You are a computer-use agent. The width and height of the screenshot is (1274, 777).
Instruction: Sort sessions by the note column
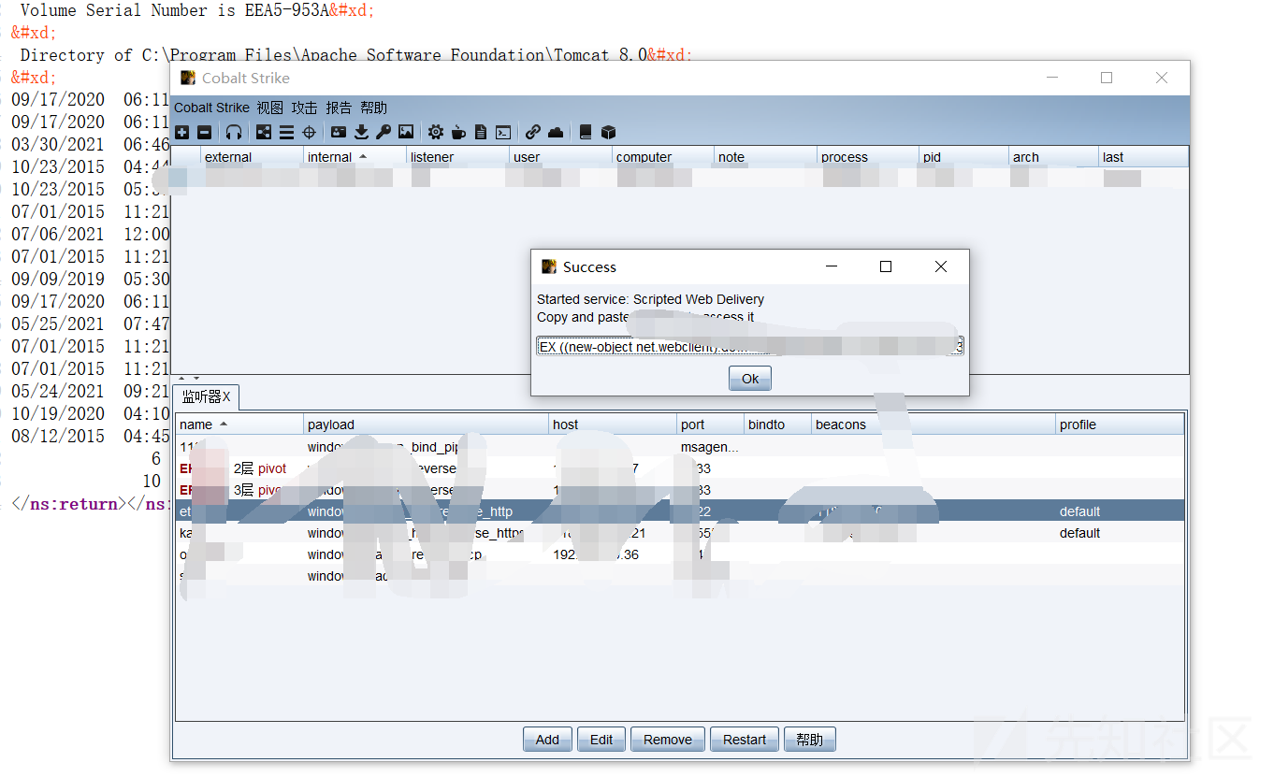pyautogui.click(x=765, y=157)
